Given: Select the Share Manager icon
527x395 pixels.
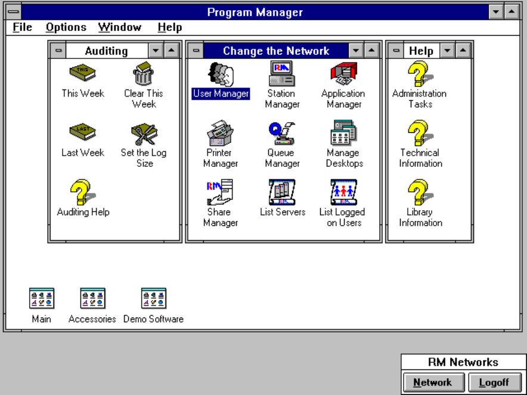Looking at the screenshot, I should [x=220, y=192].
